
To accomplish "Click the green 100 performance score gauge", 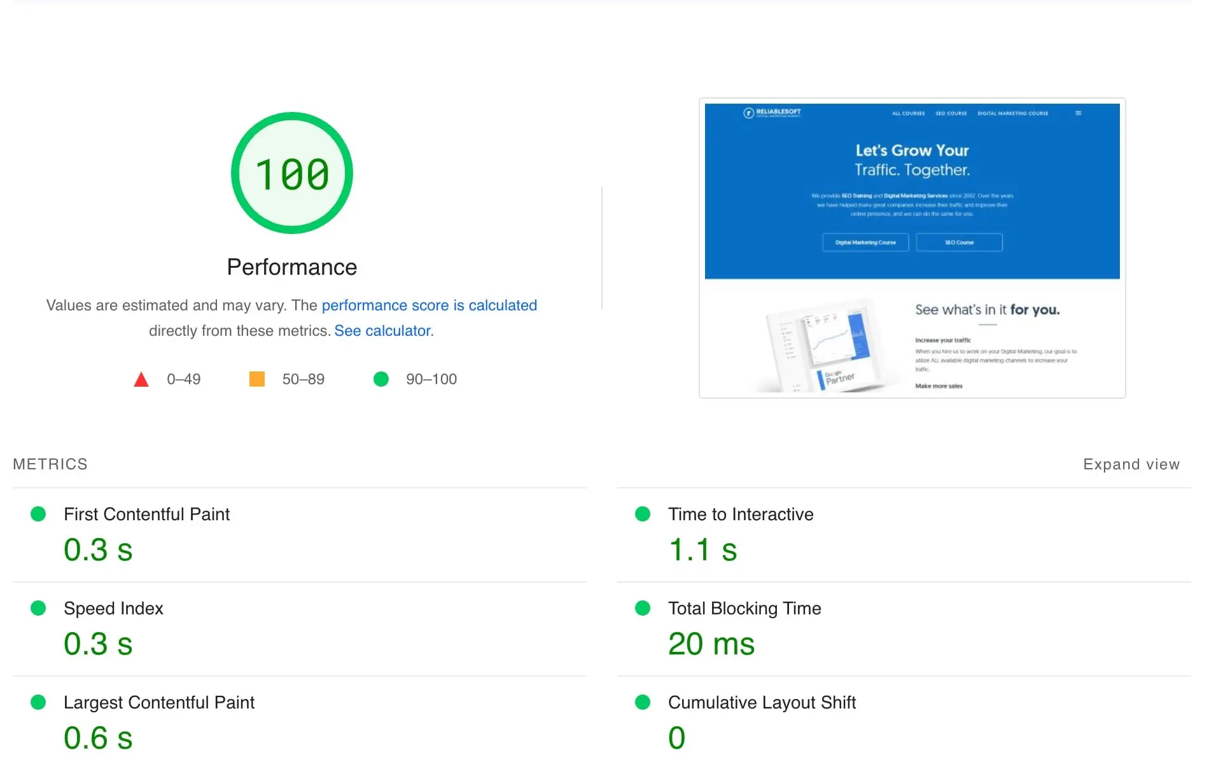I will pyautogui.click(x=291, y=173).
